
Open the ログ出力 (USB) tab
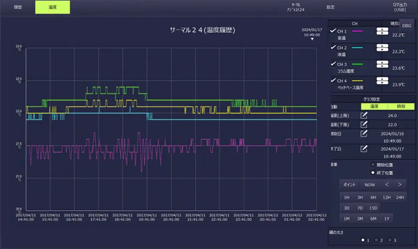400,7
